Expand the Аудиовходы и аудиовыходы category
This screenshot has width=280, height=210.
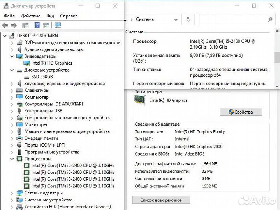coord(12,49)
